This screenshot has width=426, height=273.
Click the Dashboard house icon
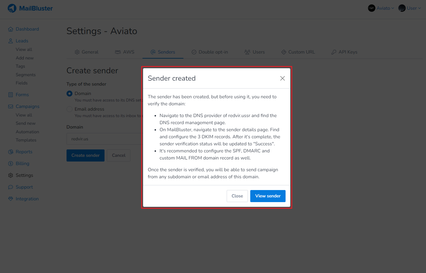click(x=11, y=29)
